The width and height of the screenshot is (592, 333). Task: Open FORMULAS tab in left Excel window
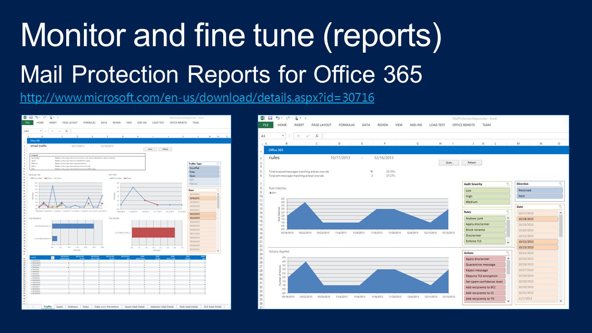point(89,122)
